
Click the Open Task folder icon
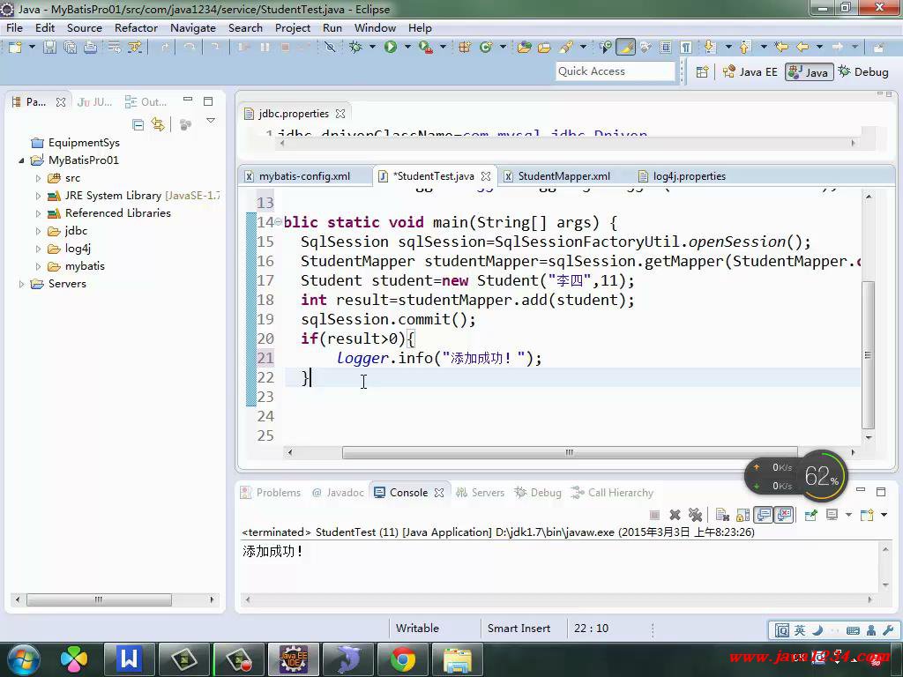[x=544, y=48]
